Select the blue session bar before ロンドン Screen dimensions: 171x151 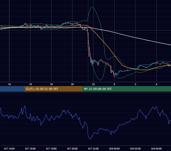tap(12, 89)
